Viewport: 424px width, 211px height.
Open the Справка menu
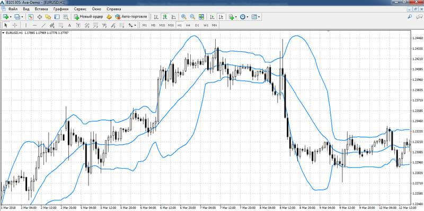tap(114, 9)
